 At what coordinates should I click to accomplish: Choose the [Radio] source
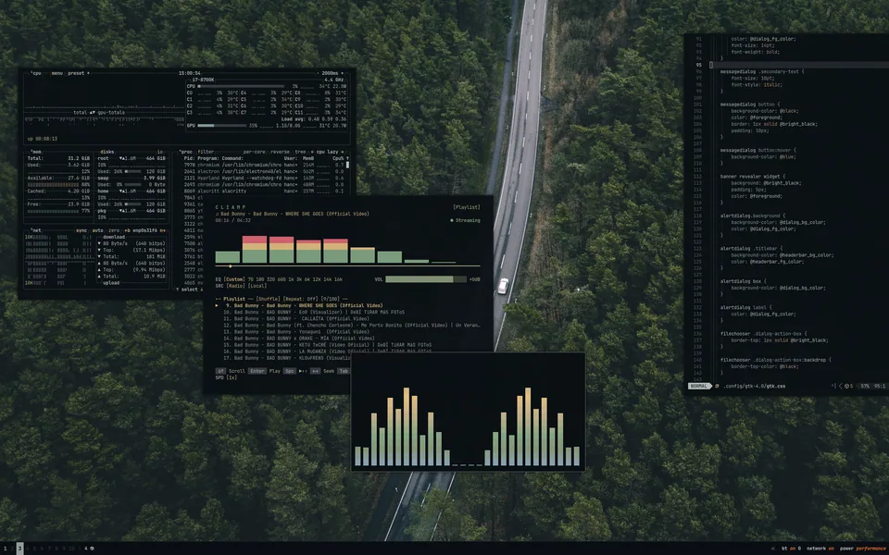235,286
